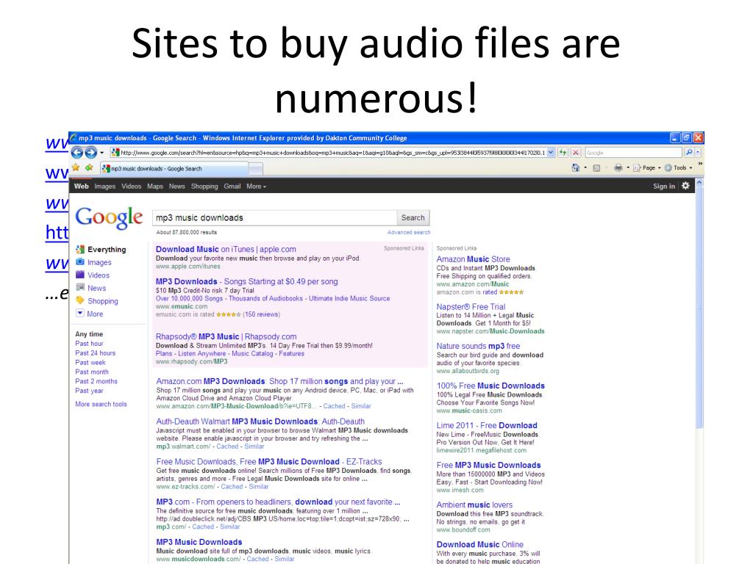Viewport: 753px width, 564px height.
Task: Click the Home icon in the command bar
Action: click(575, 168)
